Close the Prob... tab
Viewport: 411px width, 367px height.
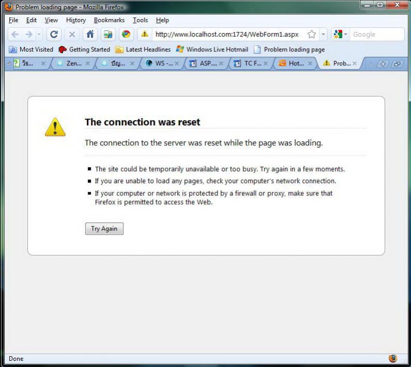pos(355,63)
